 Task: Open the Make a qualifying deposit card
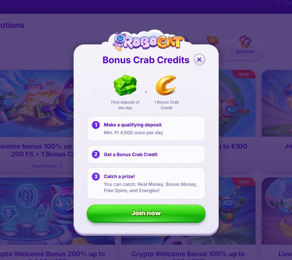click(x=146, y=128)
